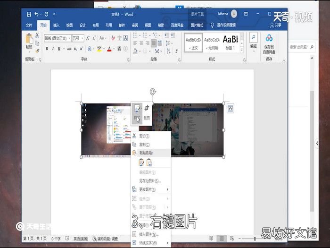Open the 文件 tab

click(29, 26)
